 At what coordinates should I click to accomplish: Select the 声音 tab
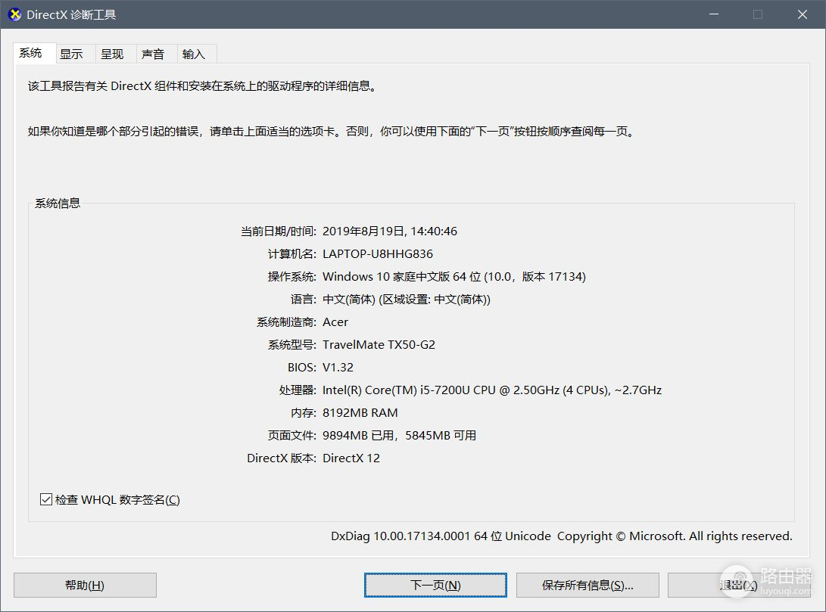coord(153,54)
